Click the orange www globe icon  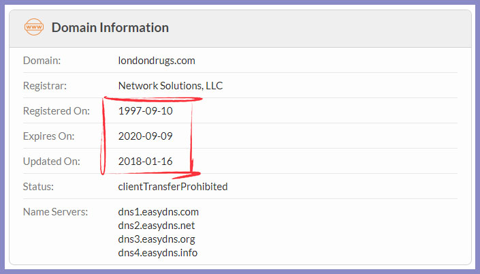(x=33, y=27)
